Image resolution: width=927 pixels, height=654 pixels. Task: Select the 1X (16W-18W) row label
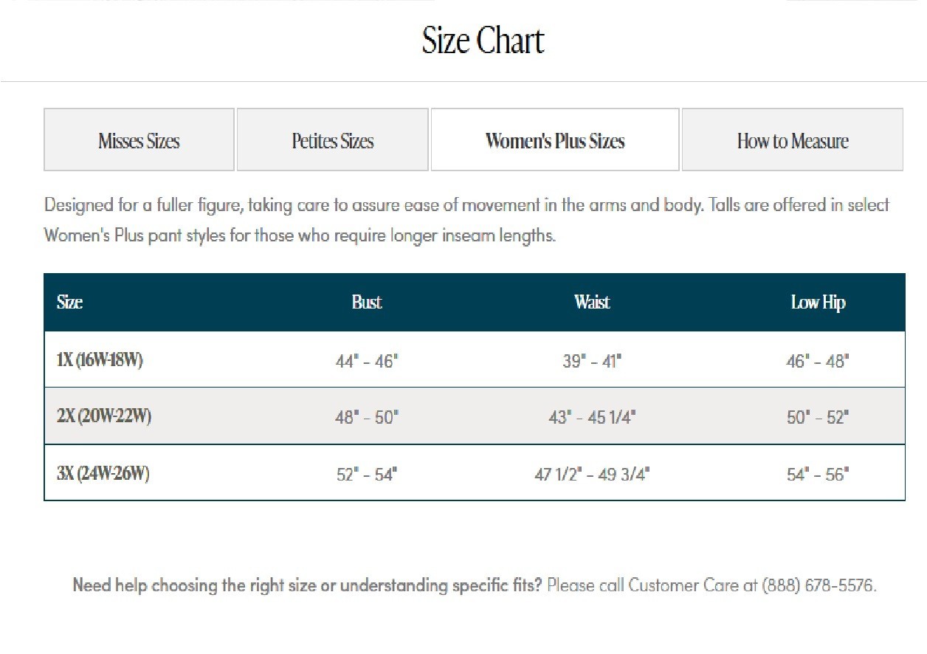(100, 360)
